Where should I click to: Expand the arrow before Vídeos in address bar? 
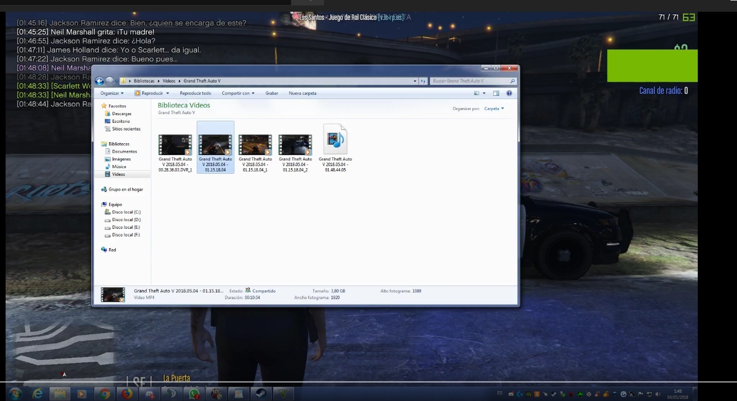pos(159,81)
